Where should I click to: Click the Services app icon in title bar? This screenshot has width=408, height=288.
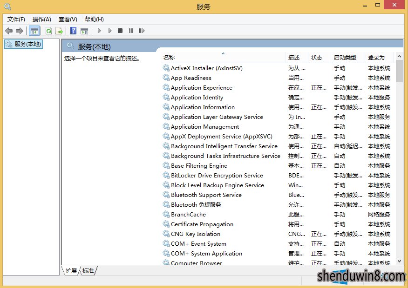(7, 6)
